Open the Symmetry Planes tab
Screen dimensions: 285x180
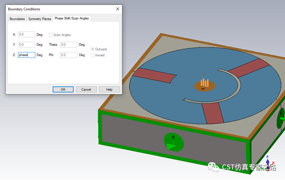click(40, 19)
